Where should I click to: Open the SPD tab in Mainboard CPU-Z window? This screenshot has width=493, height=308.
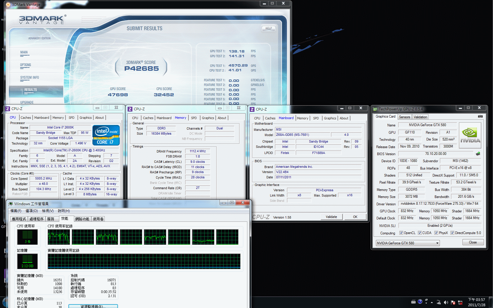[316, 118]
